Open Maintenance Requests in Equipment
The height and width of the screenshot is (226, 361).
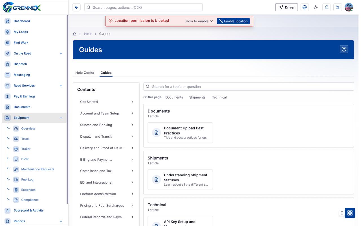(38, 169)
